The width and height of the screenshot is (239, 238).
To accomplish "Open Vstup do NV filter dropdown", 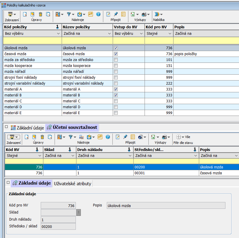I will coord(129,34).
